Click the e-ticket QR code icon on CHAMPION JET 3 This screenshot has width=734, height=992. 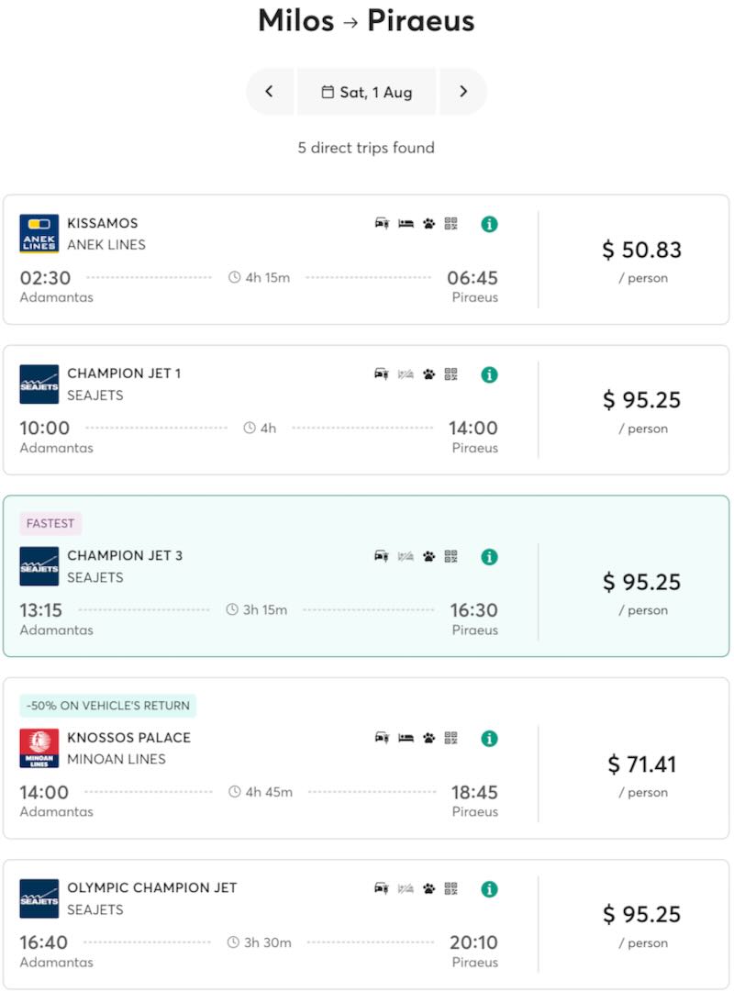450,557
